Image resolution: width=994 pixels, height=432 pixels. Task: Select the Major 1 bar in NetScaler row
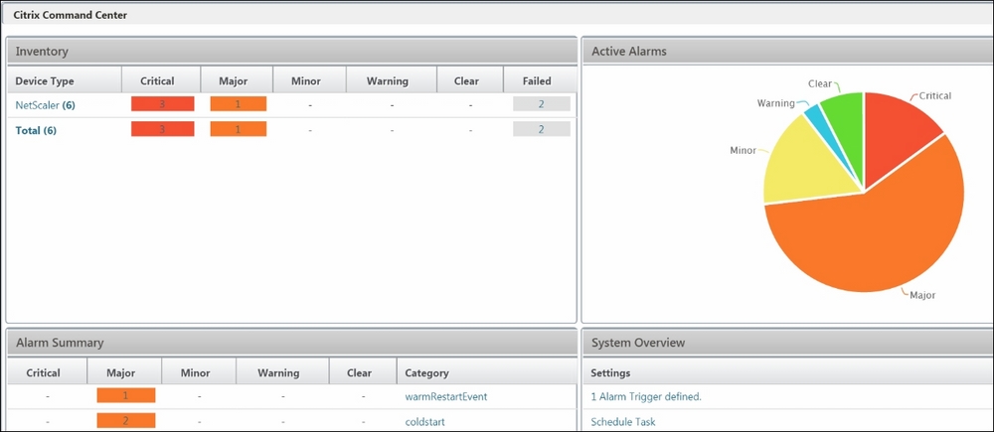coord(238,104)
